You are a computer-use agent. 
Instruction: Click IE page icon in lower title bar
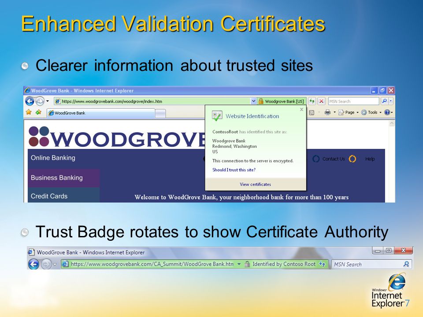coord(31,252)
